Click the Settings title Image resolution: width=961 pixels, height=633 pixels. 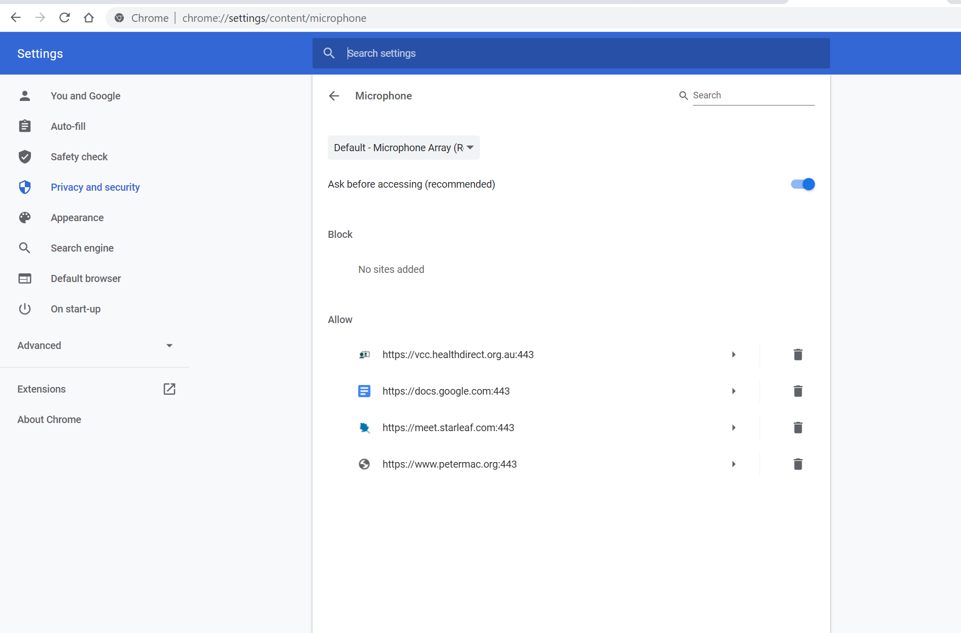[x=40, y=53]
